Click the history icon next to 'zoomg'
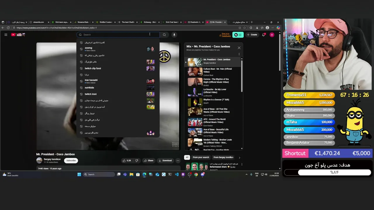The width and height of the screenshot is (374, 210). (x=82, y=49)
